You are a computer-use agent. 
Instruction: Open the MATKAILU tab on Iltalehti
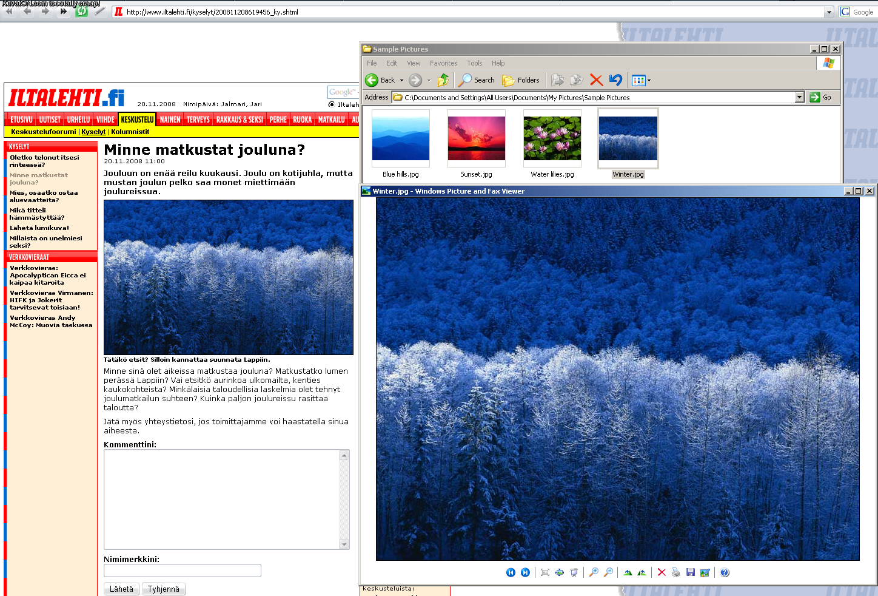(332, 120)
